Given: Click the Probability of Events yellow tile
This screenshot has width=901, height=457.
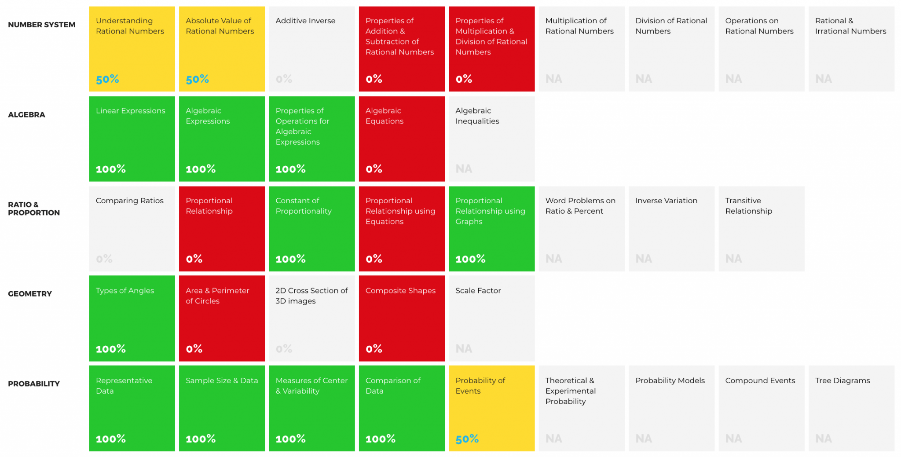Looking at the screenshot, I should point(491,408).
